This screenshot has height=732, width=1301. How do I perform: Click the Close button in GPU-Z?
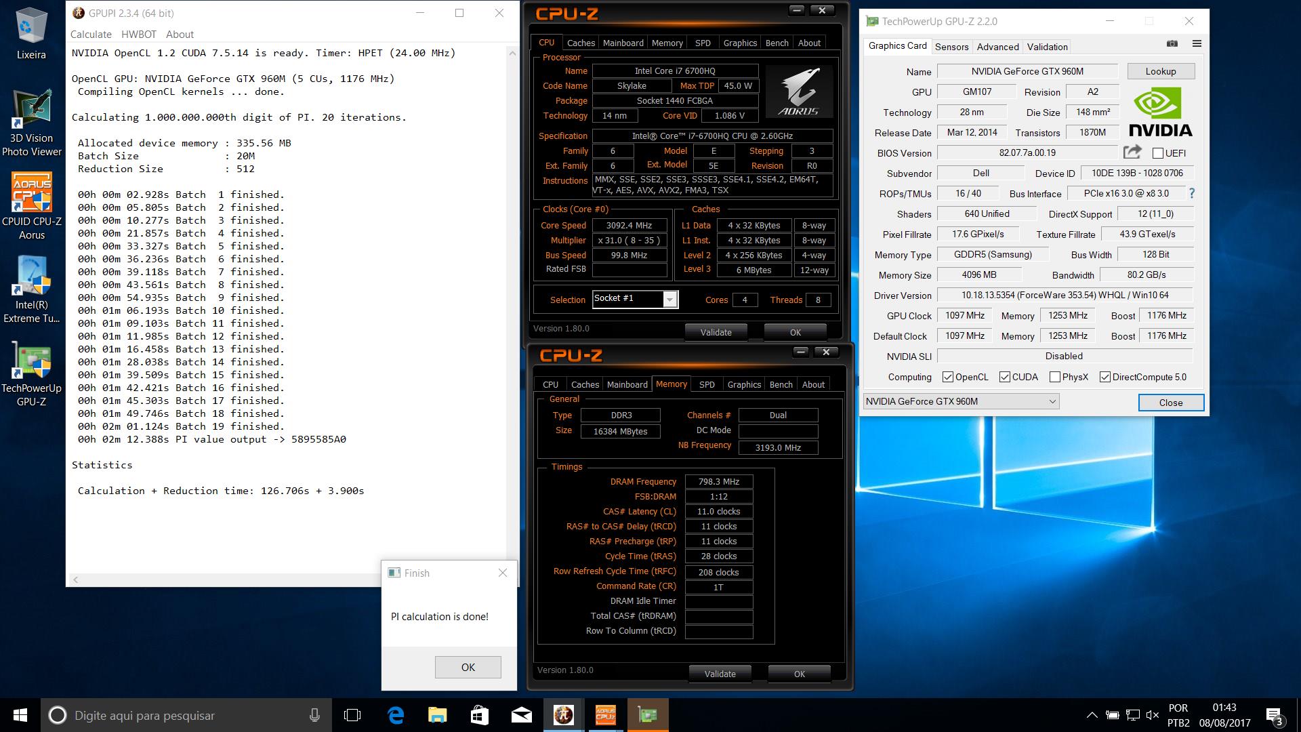coord(1171,403)
